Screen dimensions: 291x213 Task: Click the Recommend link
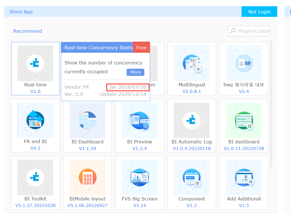[x=28, y=31]
